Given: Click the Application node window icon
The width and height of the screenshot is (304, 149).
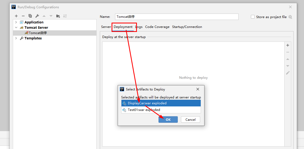Looking at the screenshot, I should coord(22,22).
